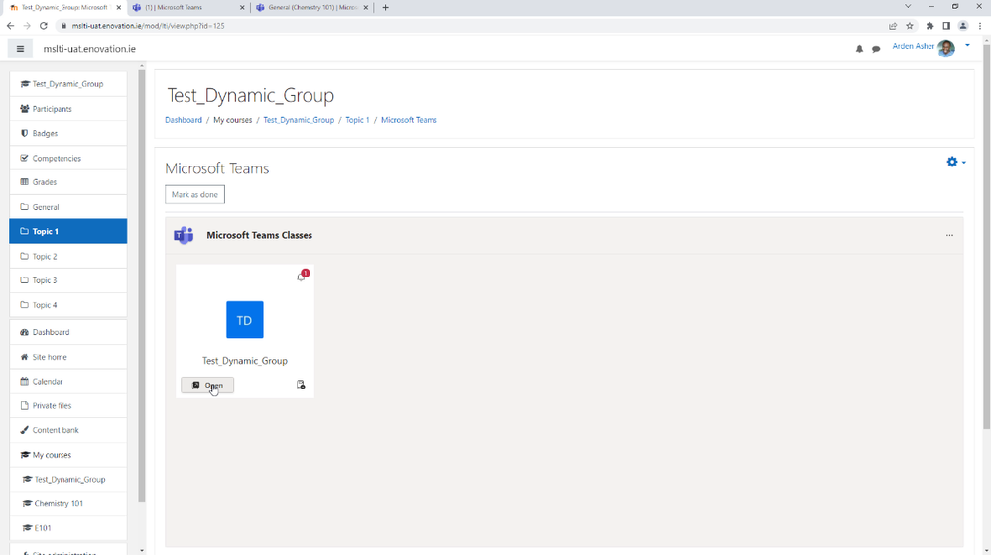
Task: Click the browser address bar URL
Action: tap(148, 26)
